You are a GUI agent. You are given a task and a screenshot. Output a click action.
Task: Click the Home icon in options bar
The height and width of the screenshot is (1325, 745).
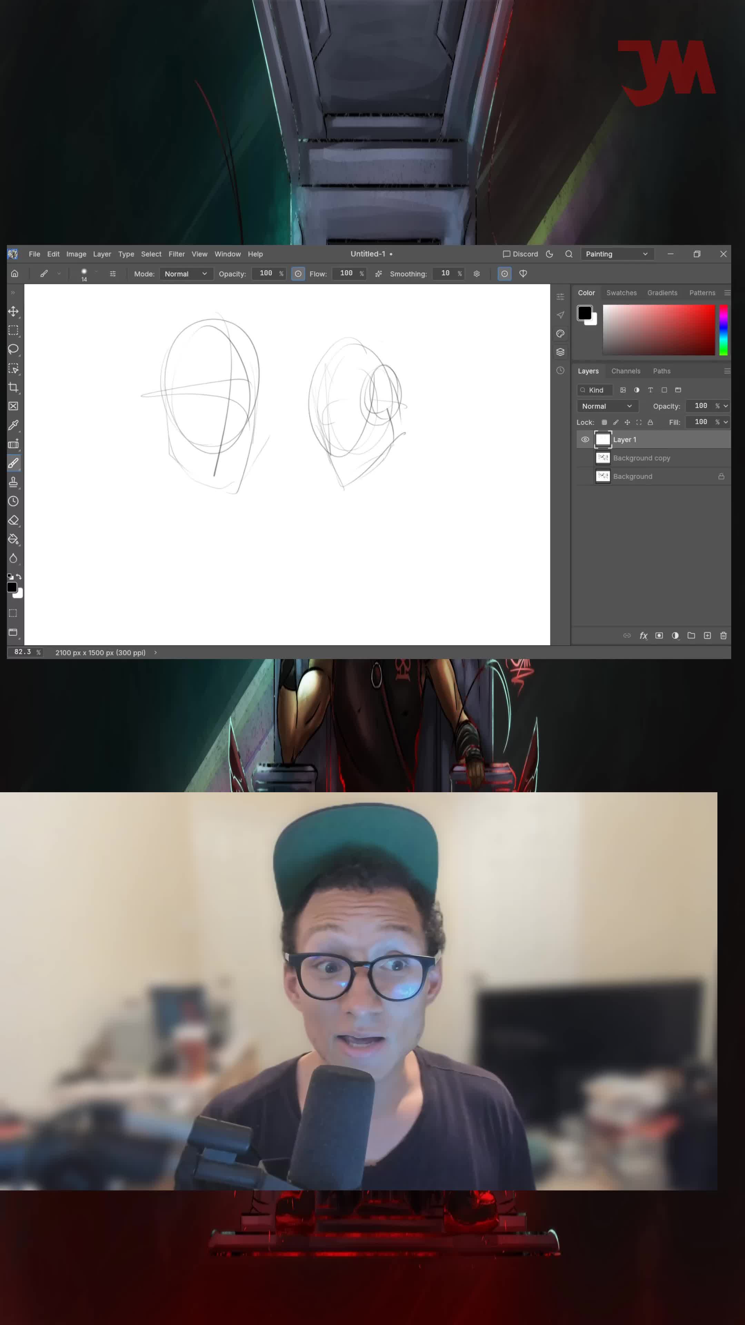[15, 274]
